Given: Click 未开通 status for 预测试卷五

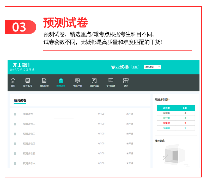Looking at the screenshot, I should coord(130,154).
